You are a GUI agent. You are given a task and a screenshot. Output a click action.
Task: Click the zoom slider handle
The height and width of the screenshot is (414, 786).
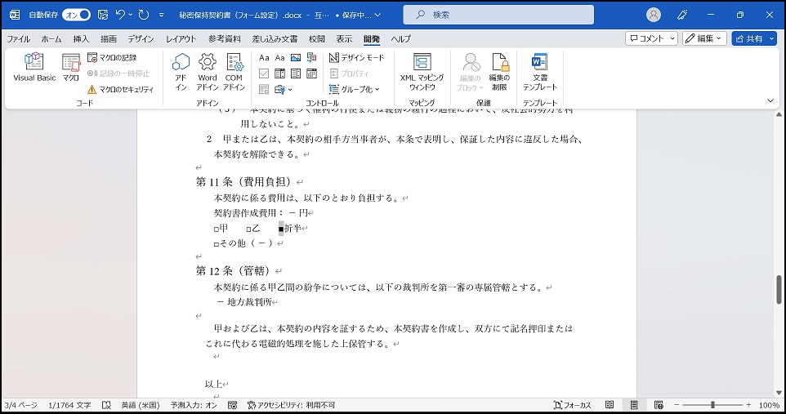pyautogui.click(x=712, y=405)
